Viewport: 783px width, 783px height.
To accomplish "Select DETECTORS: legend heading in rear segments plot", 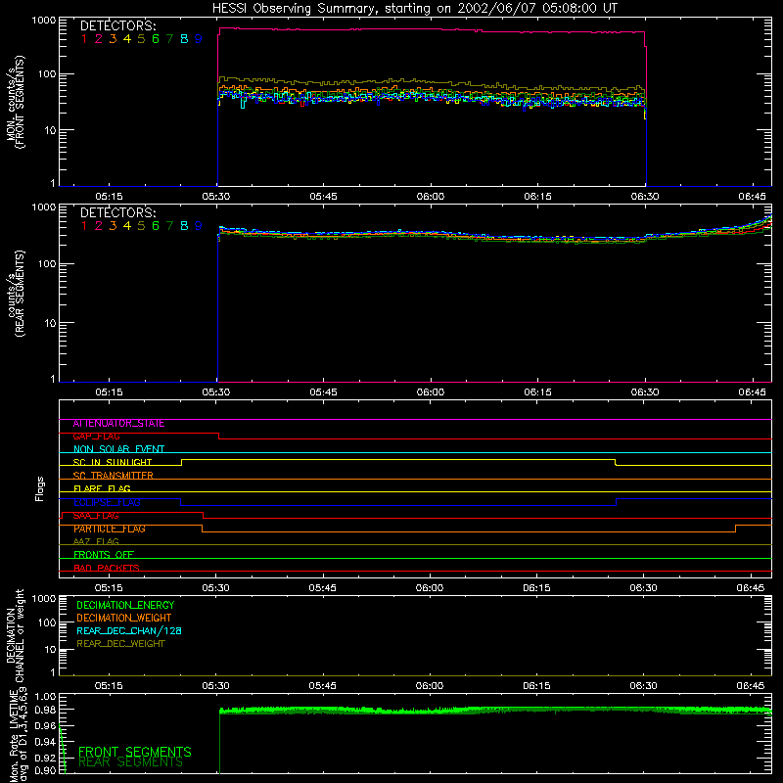I will click(117, 213).
